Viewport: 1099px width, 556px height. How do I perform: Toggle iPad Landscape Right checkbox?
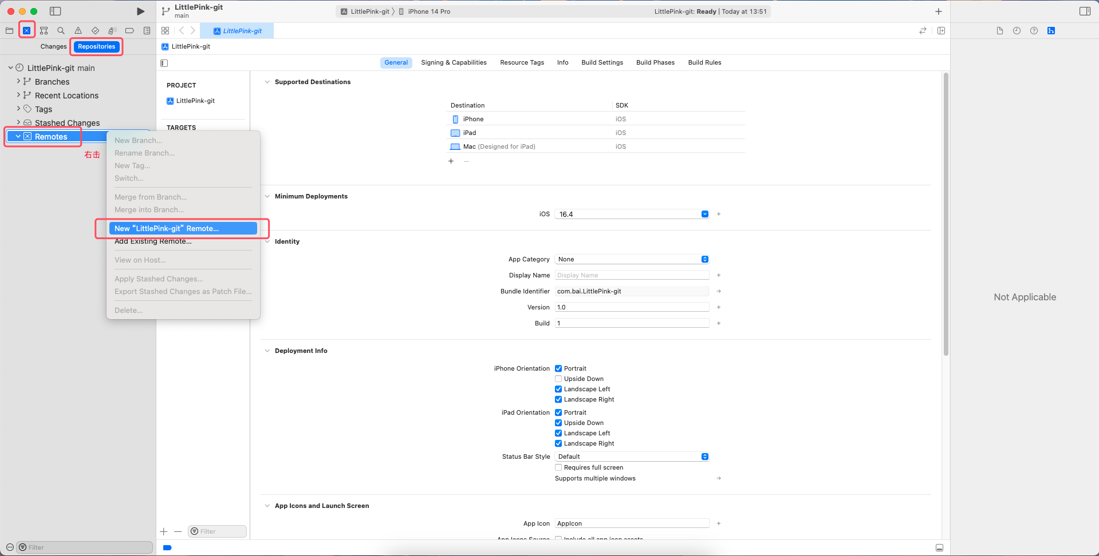click(x=558, y=443)
